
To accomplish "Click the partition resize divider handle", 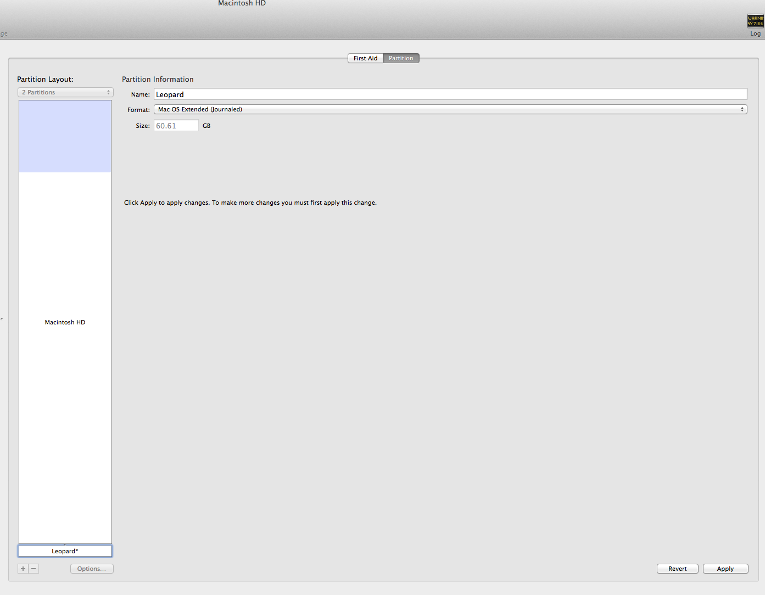I will (65, 545).
